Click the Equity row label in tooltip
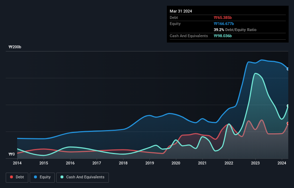 [x=175, y=24]
